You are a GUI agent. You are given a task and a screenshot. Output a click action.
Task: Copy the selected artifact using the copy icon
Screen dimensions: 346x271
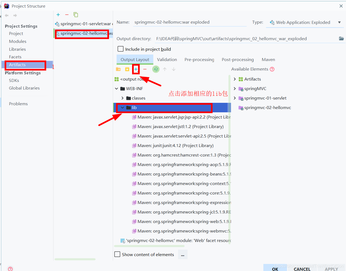click(76, 15)
